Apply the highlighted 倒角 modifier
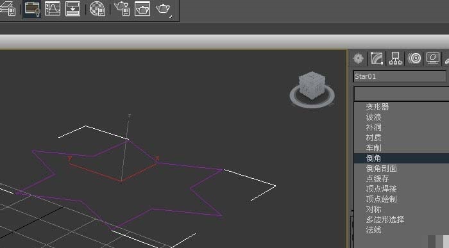 [402, 158]
